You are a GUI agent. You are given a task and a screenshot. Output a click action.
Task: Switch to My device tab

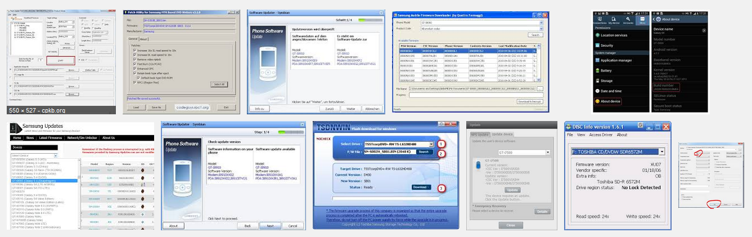(x=613, y=21)
